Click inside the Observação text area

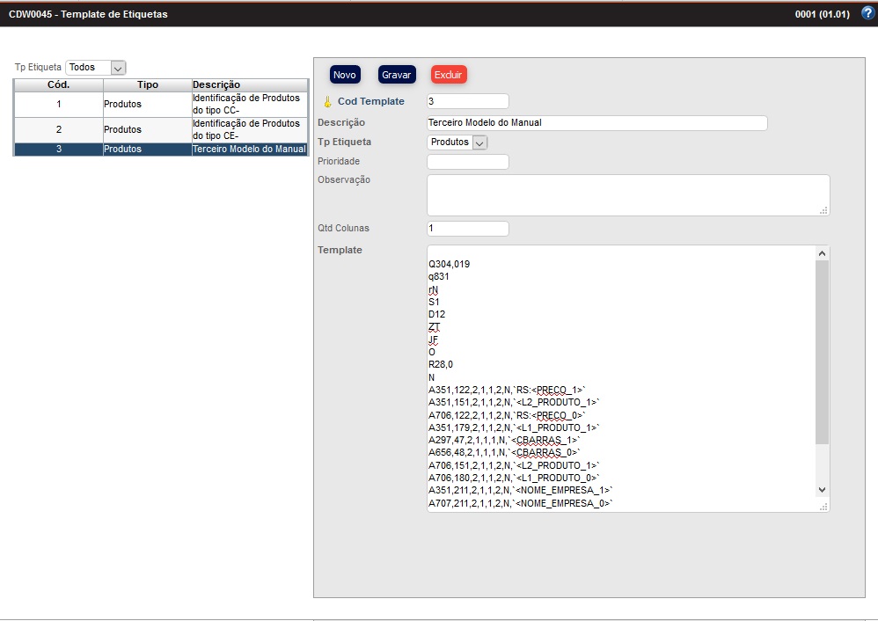coord(627,194)
